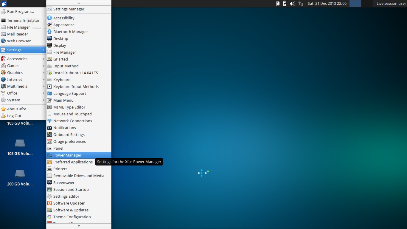The width and height of the screenshot is (407, 229).
Task: Click the GParted disk icon
Action: (49, 59)
